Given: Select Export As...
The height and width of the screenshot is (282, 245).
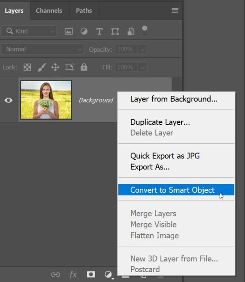Looking at the screenshot, I should tap(176, 167).
